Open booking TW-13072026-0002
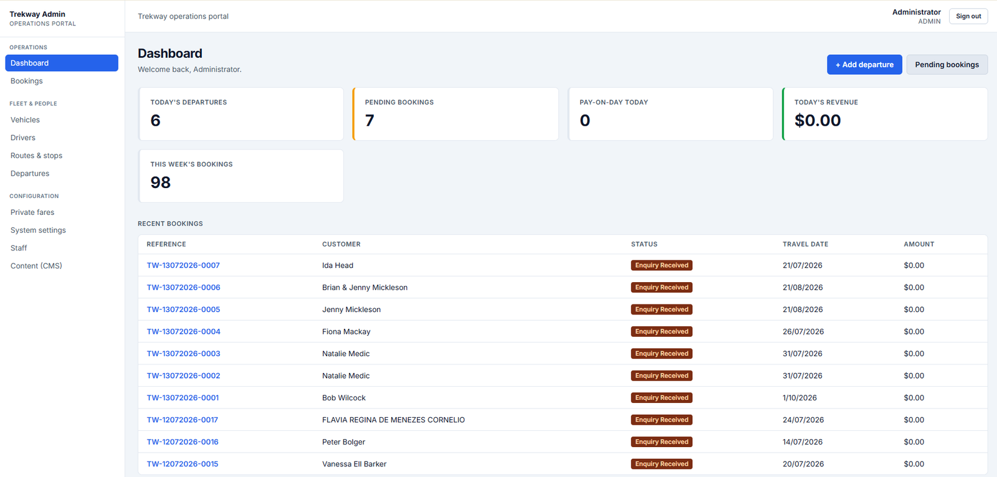This screenshot has height=477, width=997. click(183, 376)
